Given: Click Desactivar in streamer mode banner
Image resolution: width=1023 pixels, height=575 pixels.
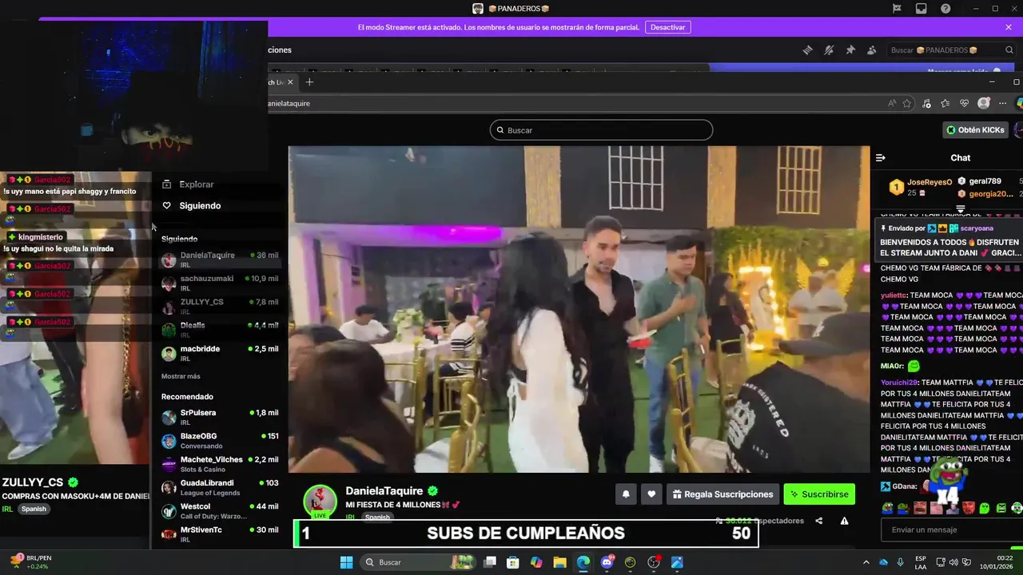Looking at the screenshot, I should [x=667, y=27].
